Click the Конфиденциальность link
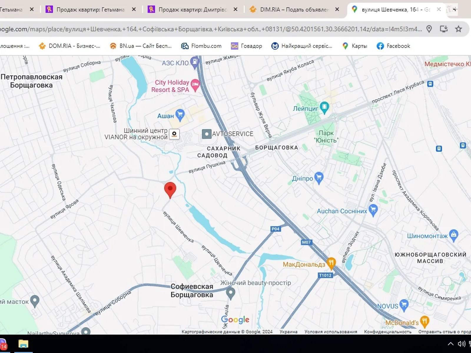This screenshot has width=471, height=353. point(388,332)
